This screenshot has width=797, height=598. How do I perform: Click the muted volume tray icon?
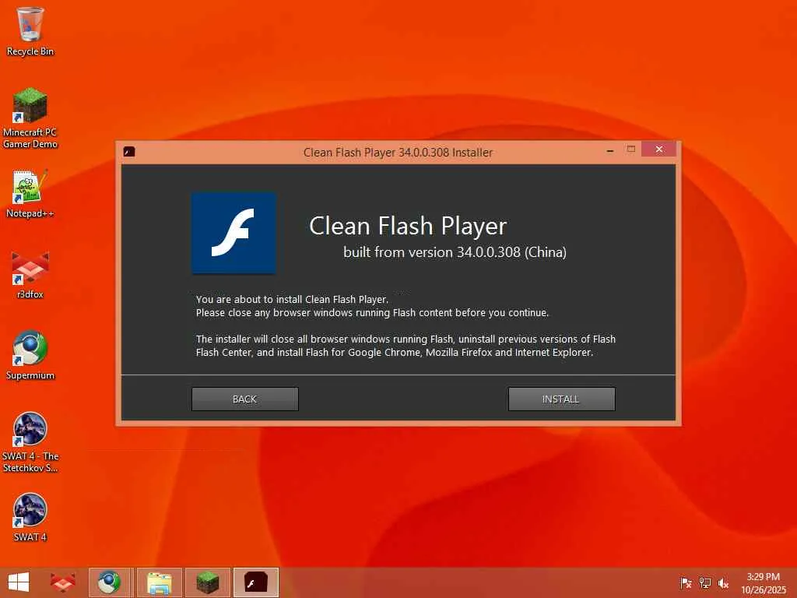723,582
